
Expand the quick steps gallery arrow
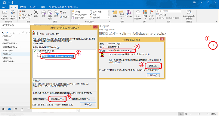109,17
